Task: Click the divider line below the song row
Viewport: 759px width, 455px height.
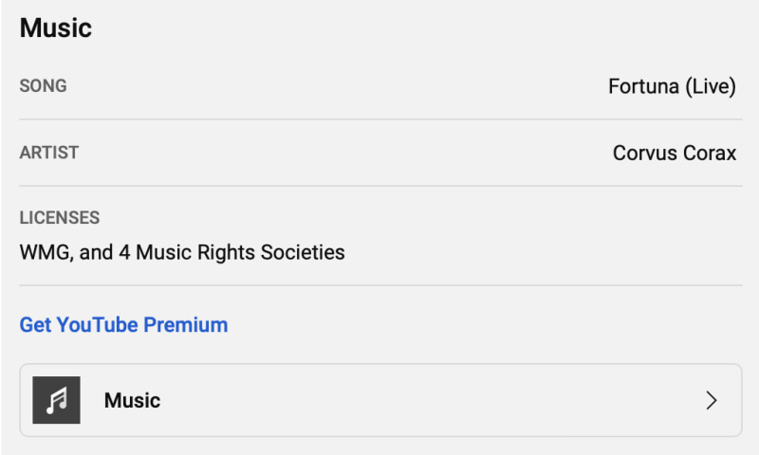Action: 379,119
